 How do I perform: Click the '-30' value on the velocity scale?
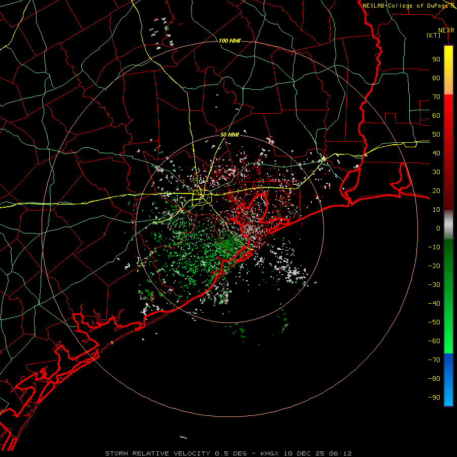tap(434, 285)
